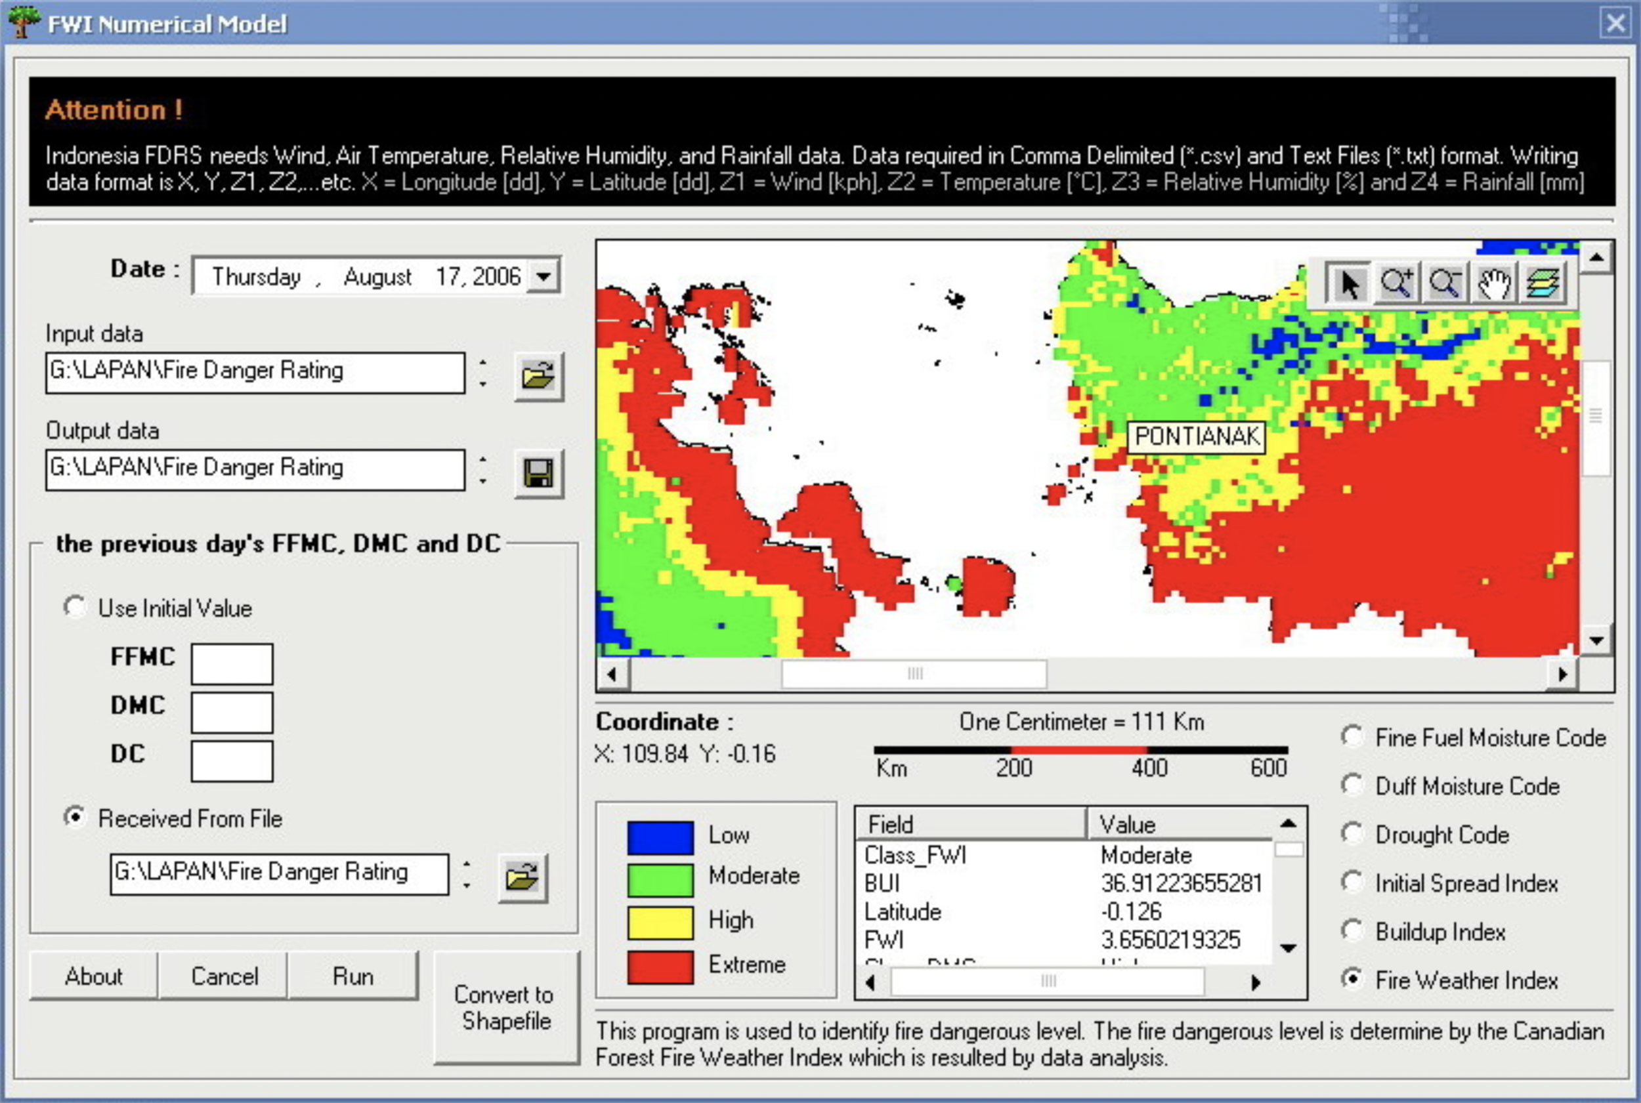The height and width of the screenshot is (1103, 1641).
Task: Open the map layers tool
Action: tap(1542, 283)
